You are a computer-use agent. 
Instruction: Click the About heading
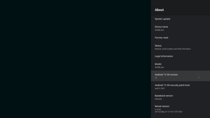(x=159, y=10)
